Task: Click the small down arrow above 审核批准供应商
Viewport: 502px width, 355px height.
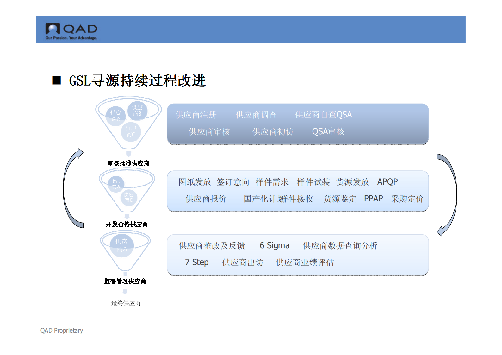Action: 129,154
